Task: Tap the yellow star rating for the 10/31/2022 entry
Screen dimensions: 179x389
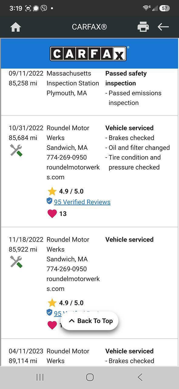Action: point(52,191)
